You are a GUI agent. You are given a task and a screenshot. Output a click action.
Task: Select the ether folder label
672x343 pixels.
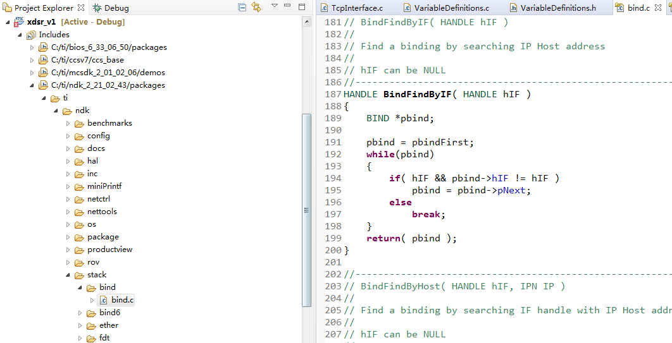[109, 325]
